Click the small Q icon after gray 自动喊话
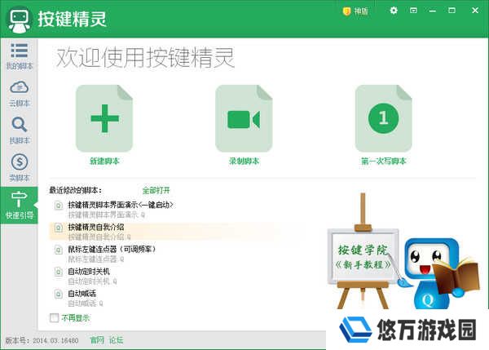Viewport: 489px width, 350px height. pos(101,303)
